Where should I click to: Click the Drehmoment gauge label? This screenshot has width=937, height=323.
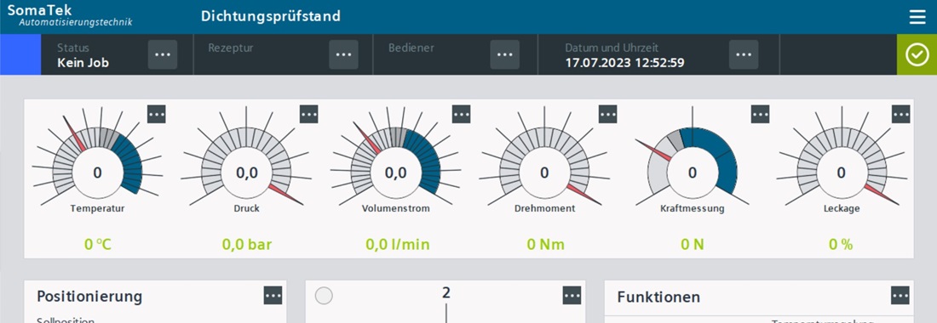[x=545, y=208]
